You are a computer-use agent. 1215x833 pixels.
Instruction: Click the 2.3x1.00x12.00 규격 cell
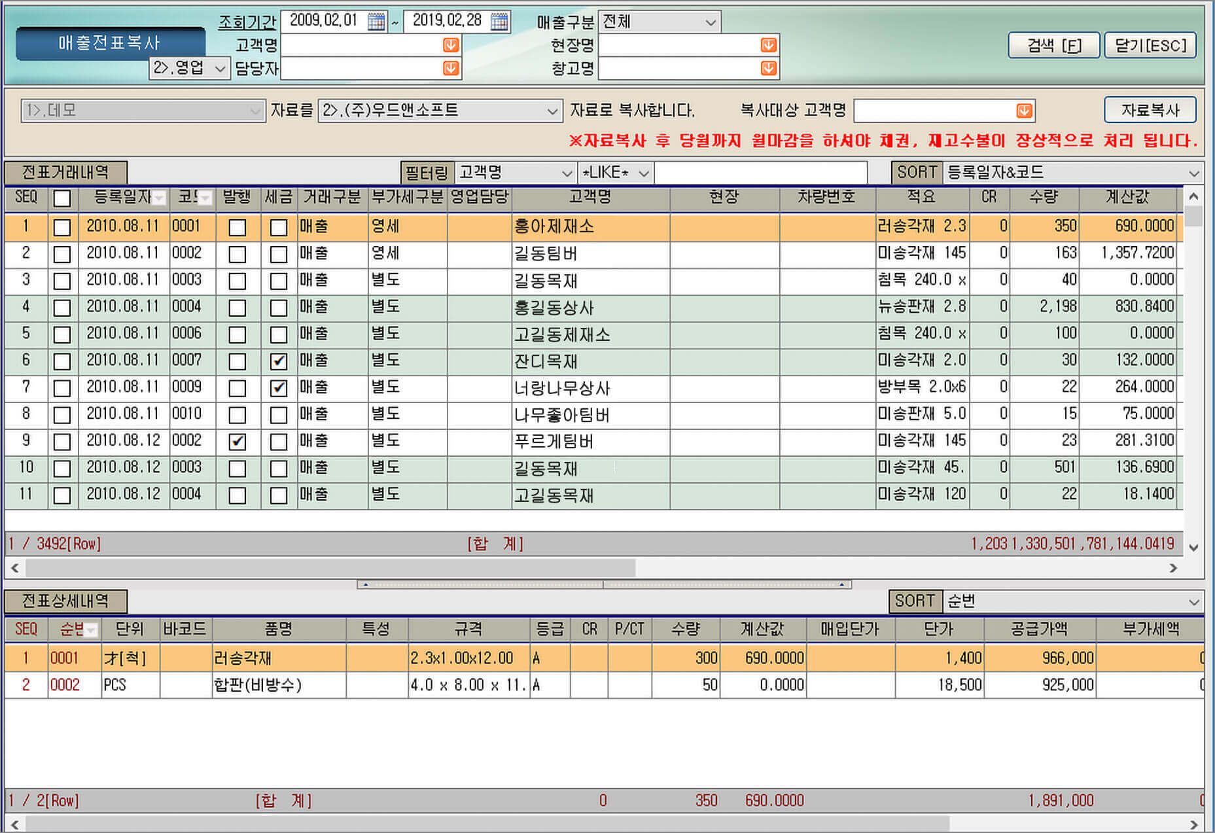pos(468,658)
